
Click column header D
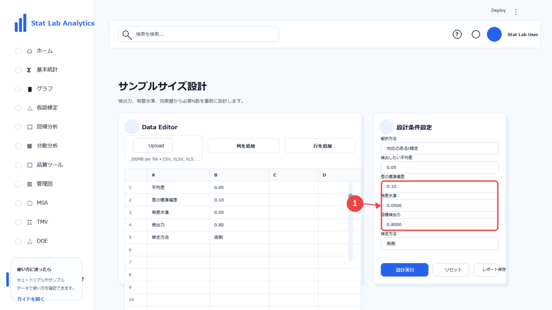click(x=340, y=175)
